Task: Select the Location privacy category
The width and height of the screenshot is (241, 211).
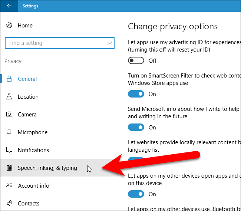Action: point(28,97)
